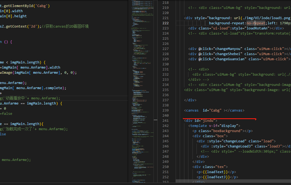Screen dimensions: 291x185
Task: Click the commented 'uiMum-bg' div on line 219
Action: click(x=240, y=8)
